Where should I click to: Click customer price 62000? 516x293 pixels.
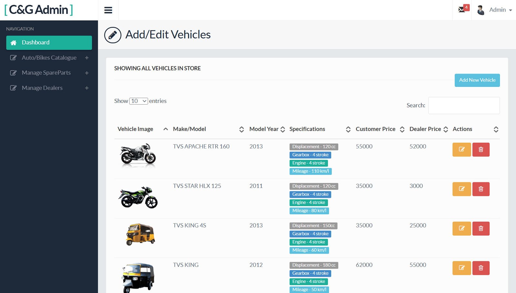[x=364, y=265]
